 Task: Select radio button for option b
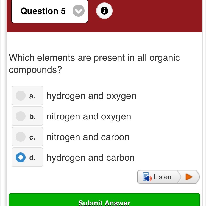(x=21, y=116)
